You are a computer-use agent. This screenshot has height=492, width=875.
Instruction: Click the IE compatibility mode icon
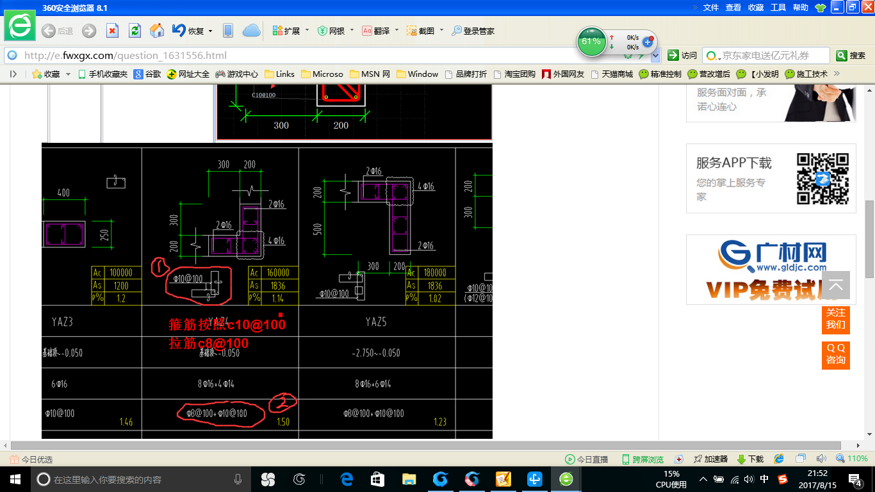pos(779,459)
